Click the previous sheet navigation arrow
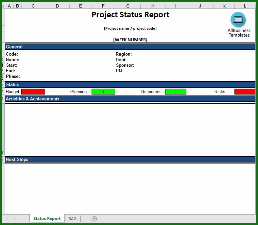 pyautogui.click(x=6, y=218)
